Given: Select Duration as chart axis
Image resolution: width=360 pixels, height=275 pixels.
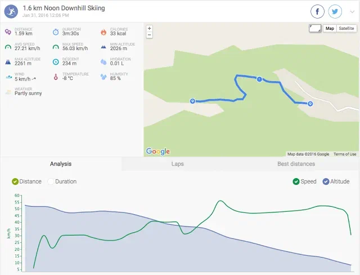Looking at the screenshot, I should tap(51, 181).
